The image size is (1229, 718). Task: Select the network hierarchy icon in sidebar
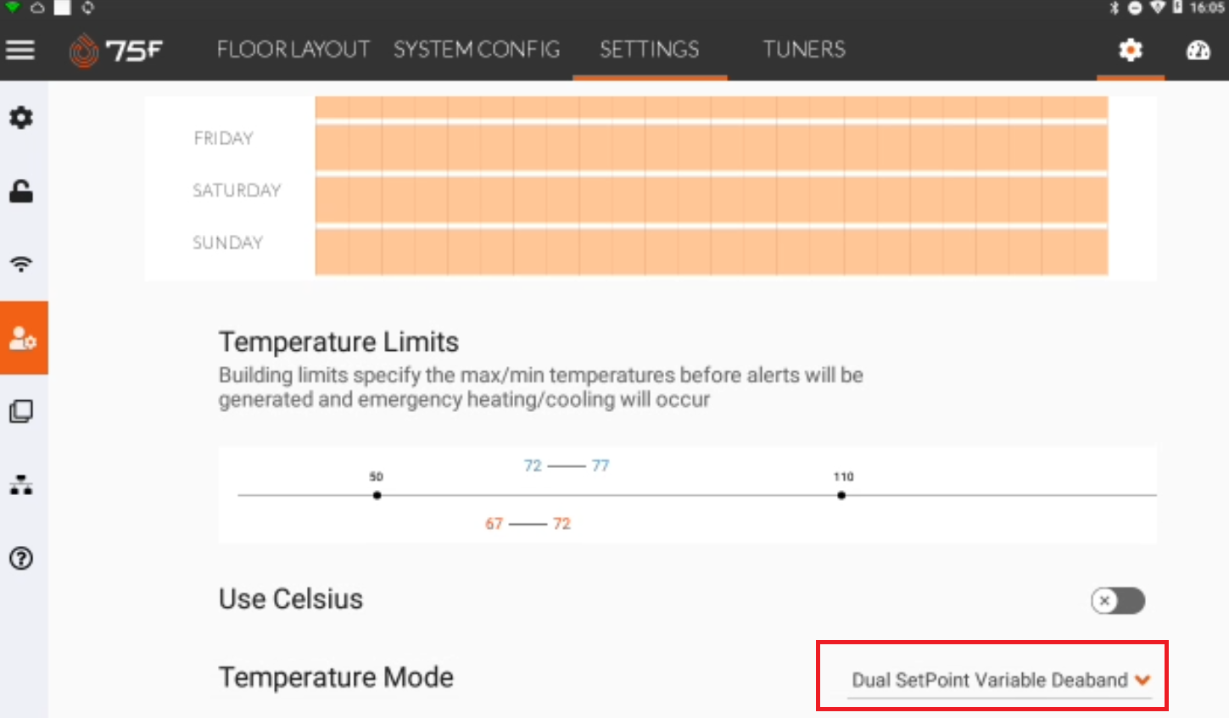point(20,485)
